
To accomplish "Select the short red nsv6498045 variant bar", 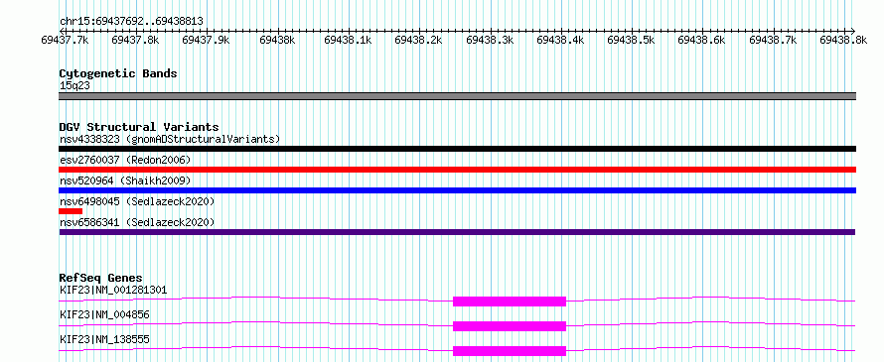I will click(71, 211).
